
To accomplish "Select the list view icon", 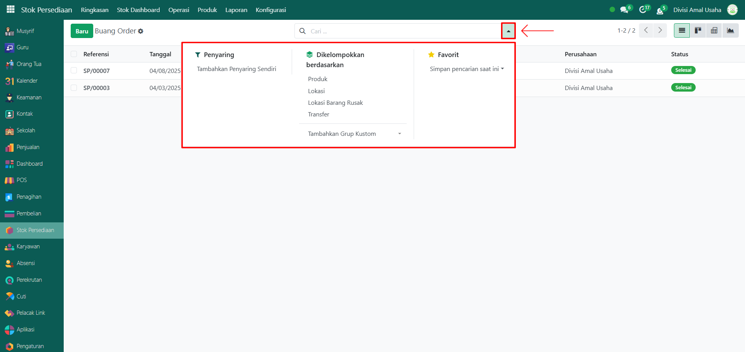I will click(x=682, y=31).
